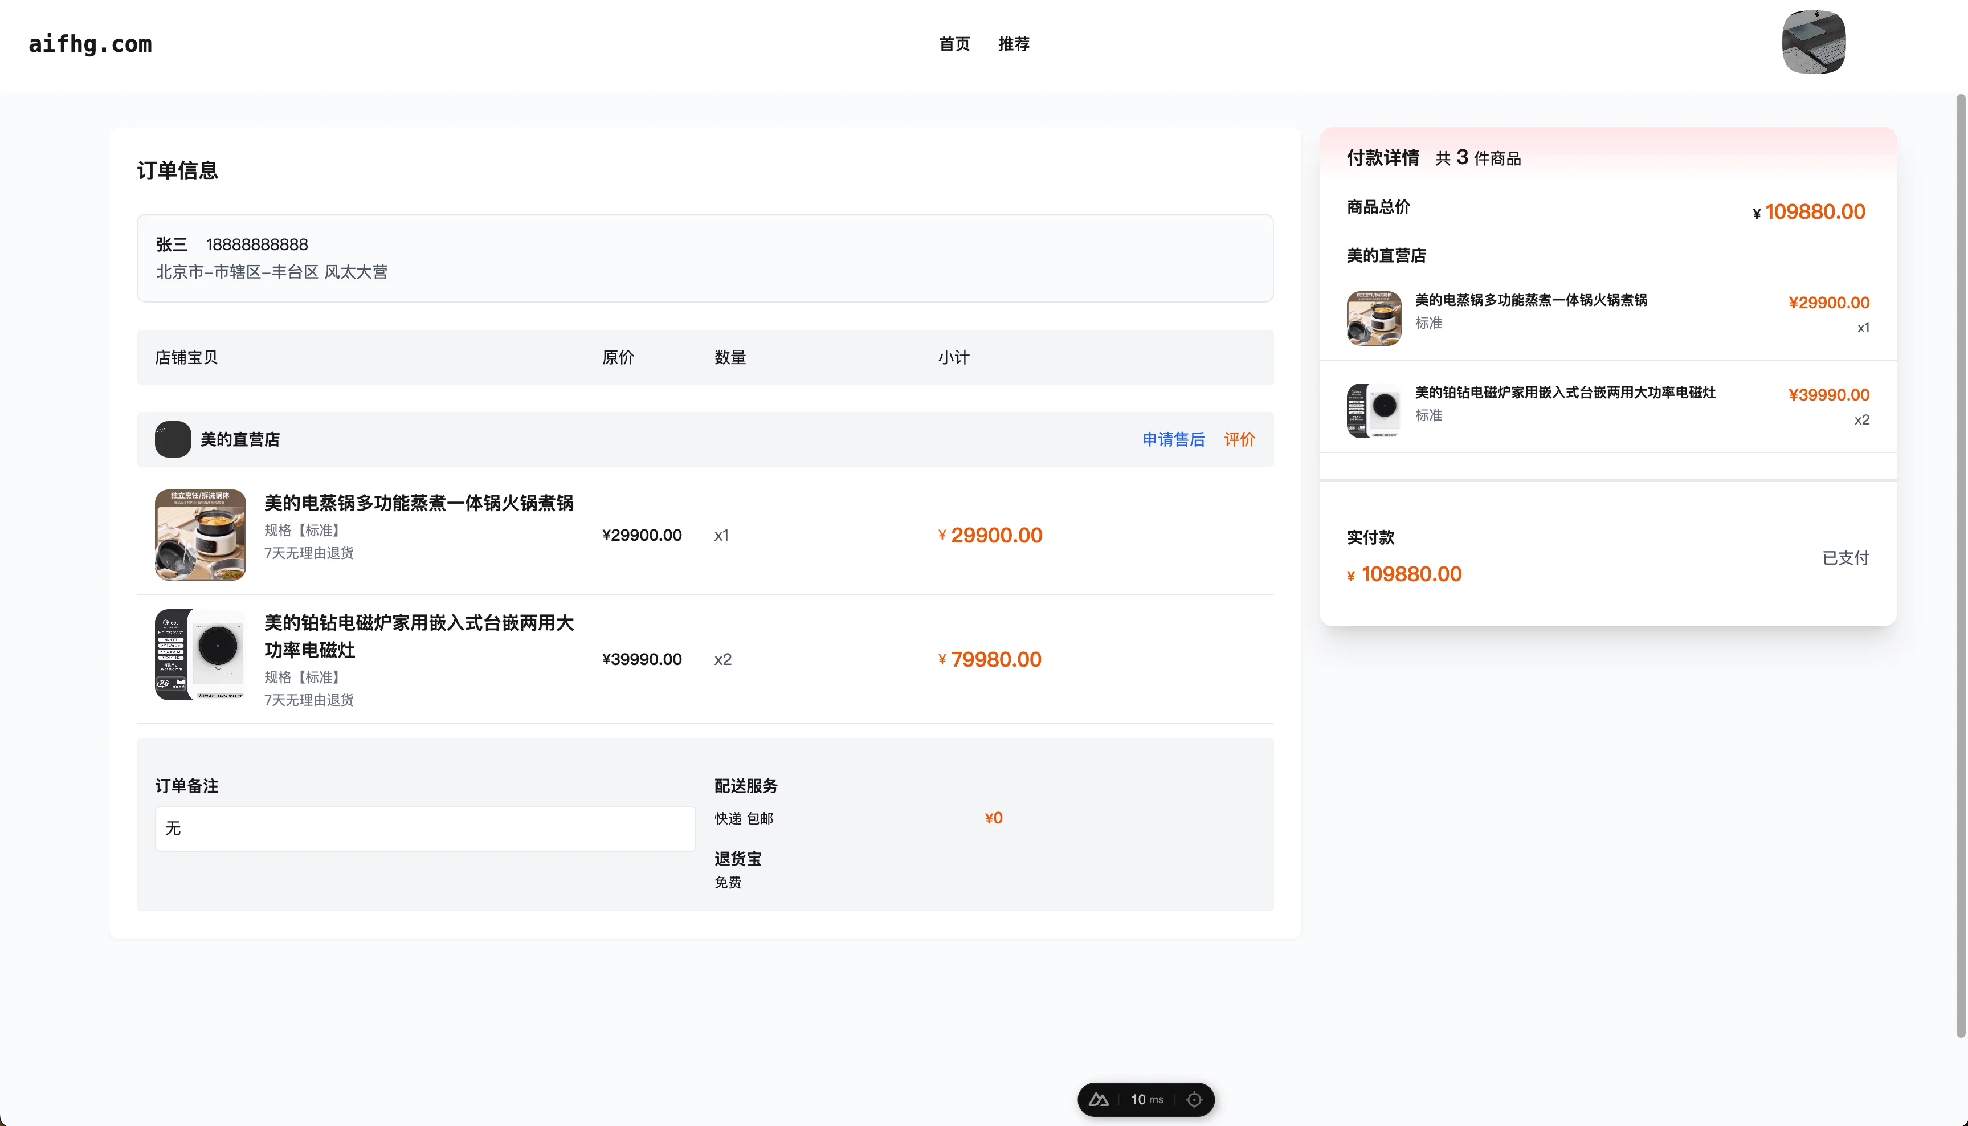Click the aifhg.com site logo

click(x=89, y=44)
